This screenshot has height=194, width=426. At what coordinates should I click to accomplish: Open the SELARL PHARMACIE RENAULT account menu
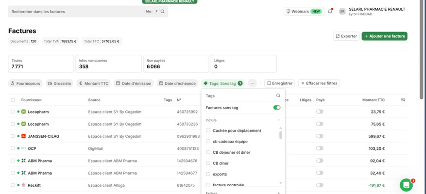[377, 11]
